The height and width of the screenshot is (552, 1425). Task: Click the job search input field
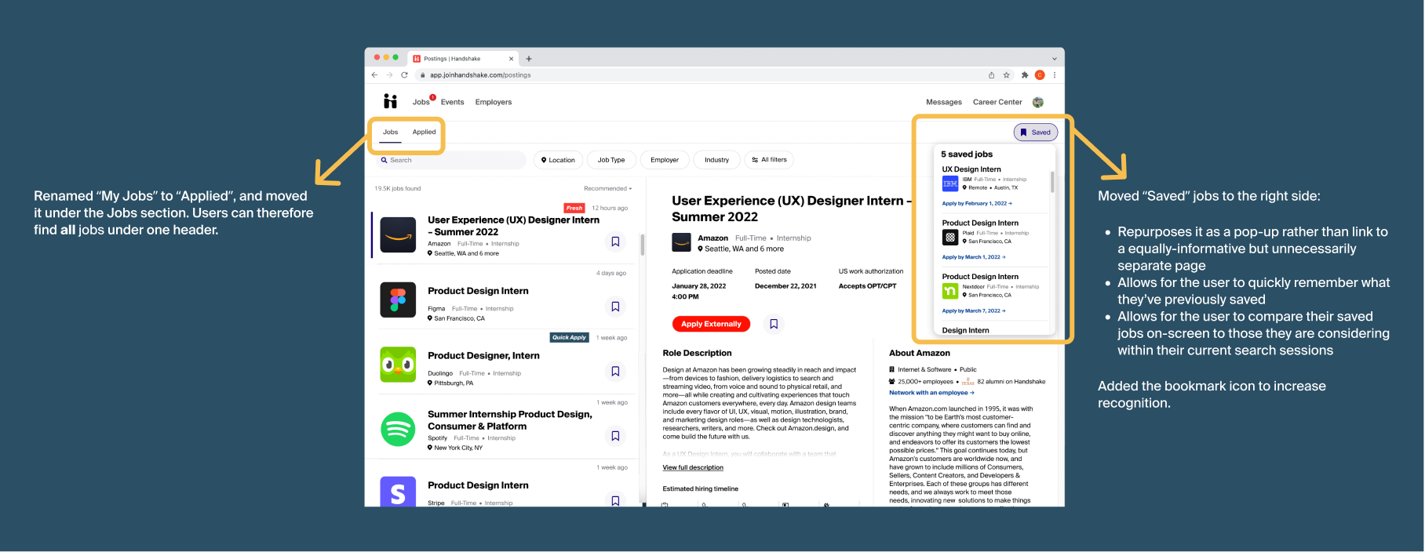click(450, 160)
